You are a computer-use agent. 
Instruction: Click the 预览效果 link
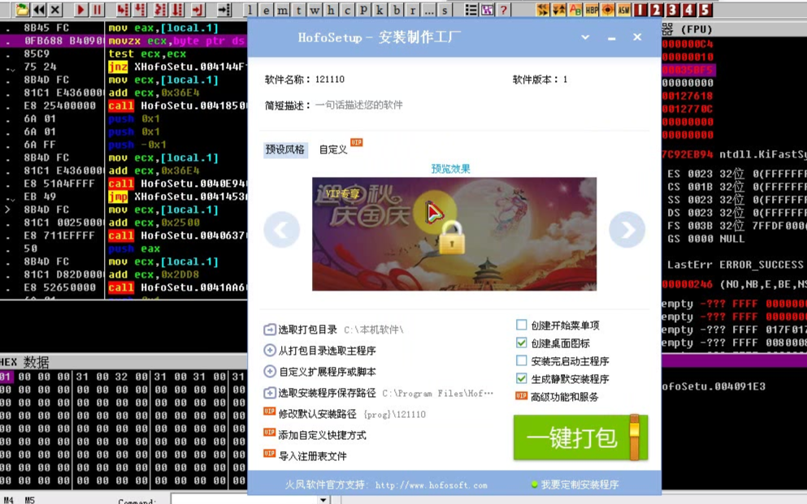point(450,169)
